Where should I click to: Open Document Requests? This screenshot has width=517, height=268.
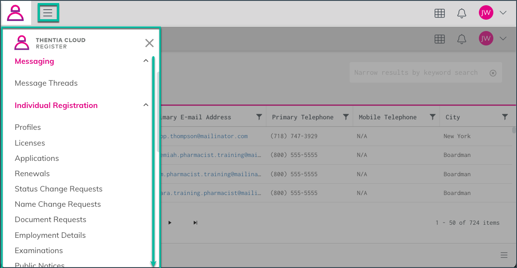(50, 219)
